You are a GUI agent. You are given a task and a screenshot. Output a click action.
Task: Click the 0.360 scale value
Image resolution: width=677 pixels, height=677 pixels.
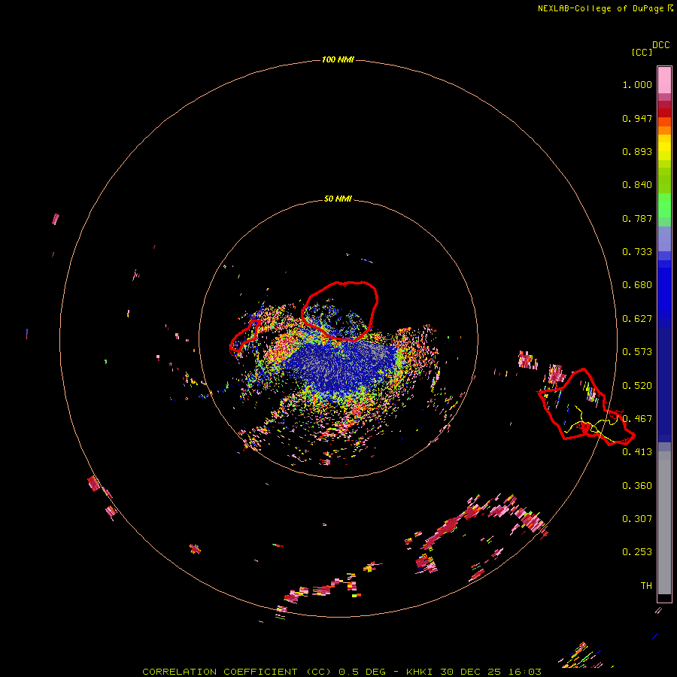pos(637,486)
